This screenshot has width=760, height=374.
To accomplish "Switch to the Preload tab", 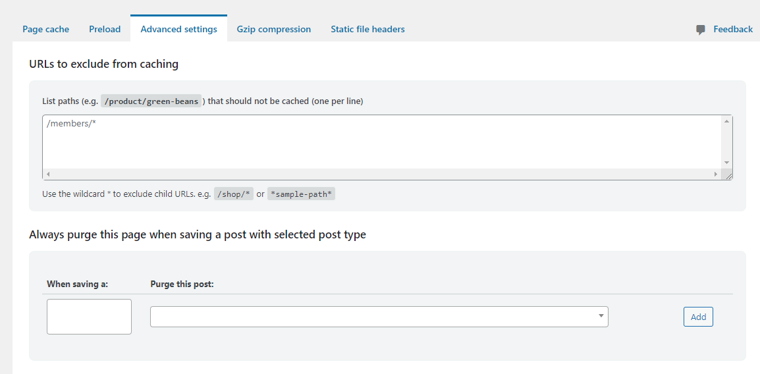I will tap(105, 29).
